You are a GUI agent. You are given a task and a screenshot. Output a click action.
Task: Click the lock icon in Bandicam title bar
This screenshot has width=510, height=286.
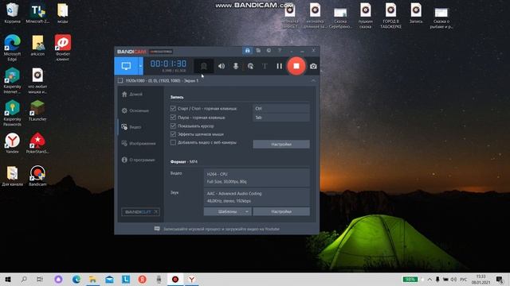point(248,51)
